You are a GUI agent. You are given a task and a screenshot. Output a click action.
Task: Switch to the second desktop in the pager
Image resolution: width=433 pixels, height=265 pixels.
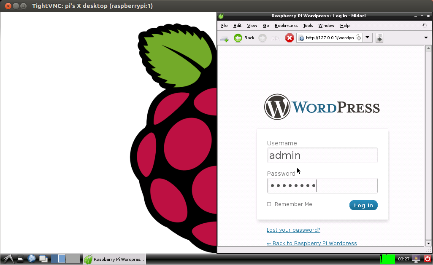[62, 259]
